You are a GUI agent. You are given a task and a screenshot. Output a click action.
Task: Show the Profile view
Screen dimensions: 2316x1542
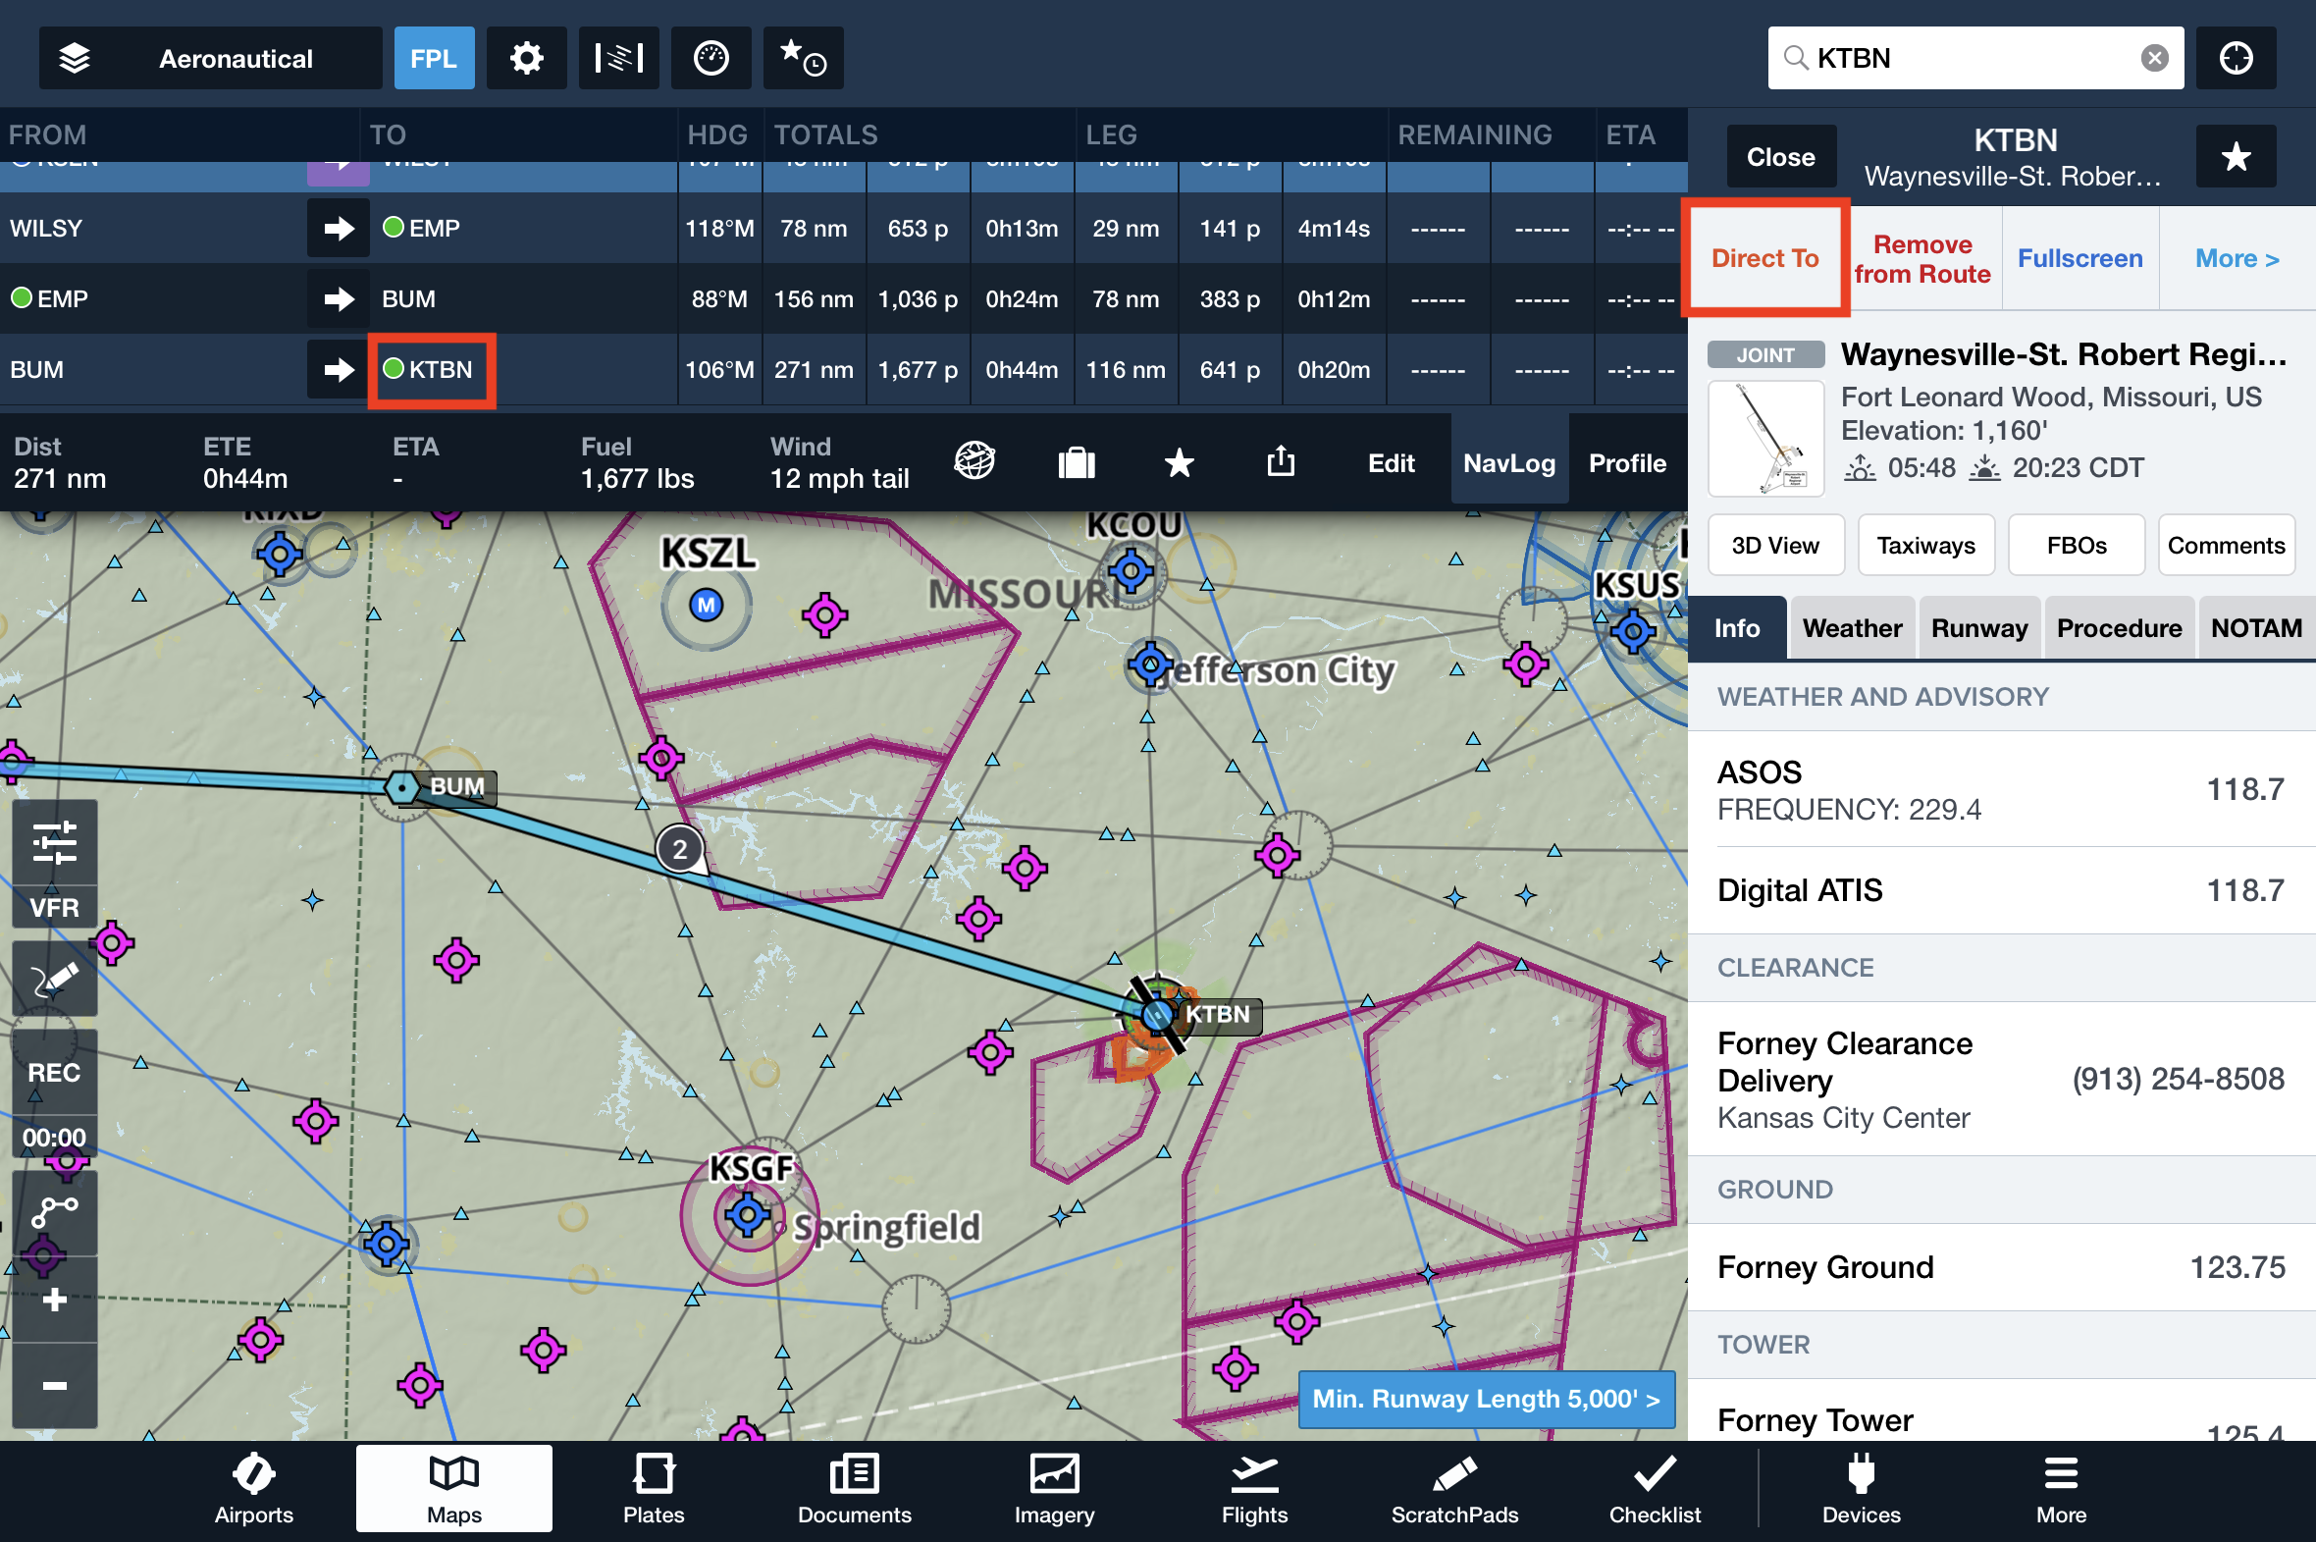1628,463
